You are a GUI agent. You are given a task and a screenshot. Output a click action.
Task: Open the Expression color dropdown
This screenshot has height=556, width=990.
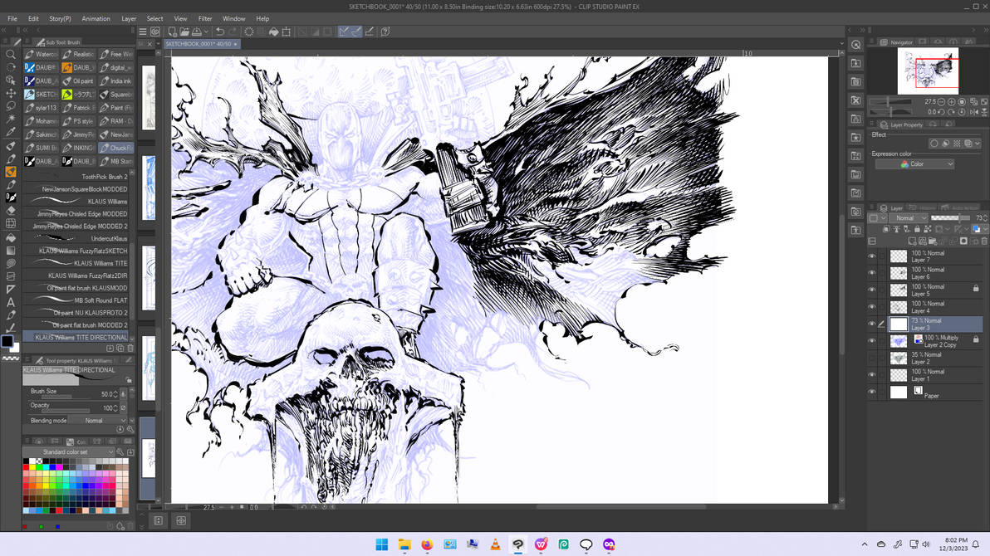(914, 164)
